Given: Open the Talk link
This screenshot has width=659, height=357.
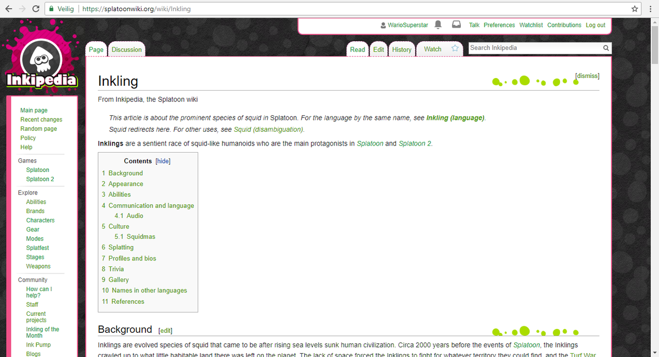Looking at the screenshot, I should (474, 25).
